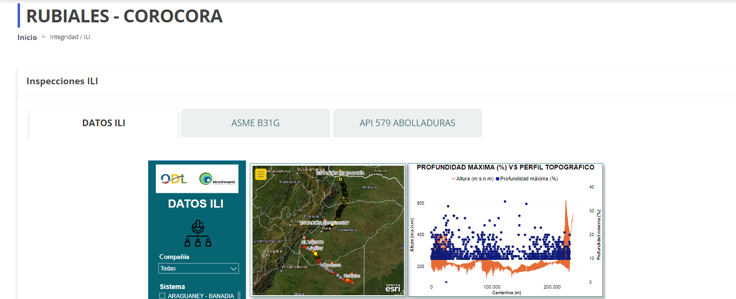Click the Bicentenario logo

click(217, 179)
